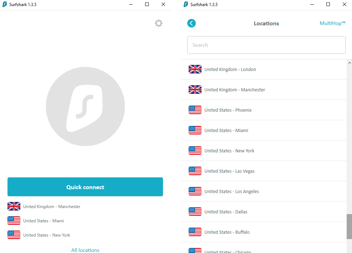The image size is (352, 253).
Task: Choose United States - Miami in Locations list
Action: 264,130
